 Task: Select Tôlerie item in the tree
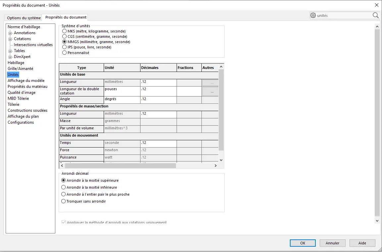tap(13, 104)
